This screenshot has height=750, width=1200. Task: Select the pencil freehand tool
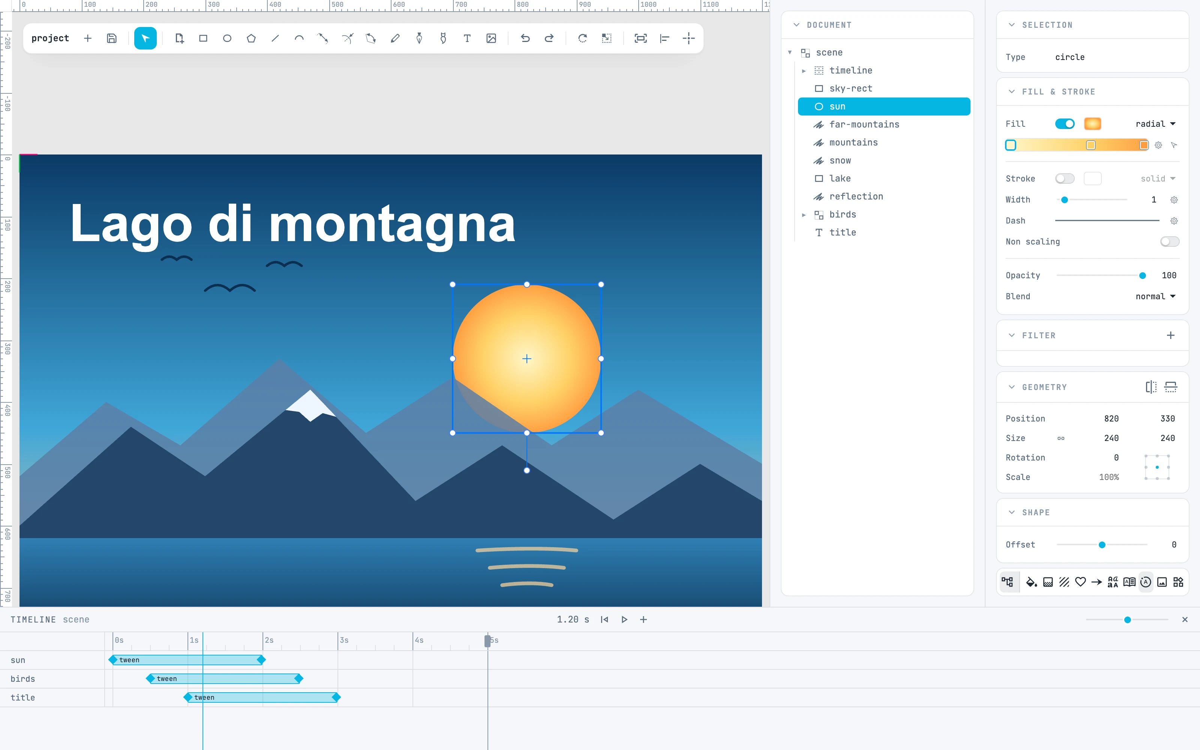(x=395, y=38)
